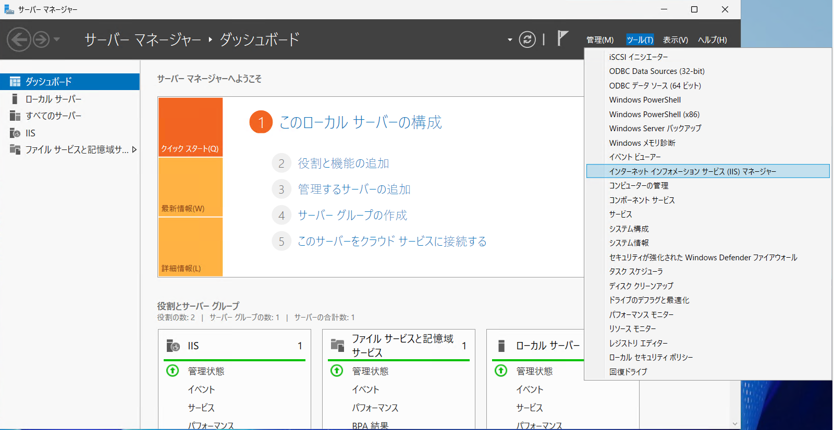Click the IIS tile management status icon
Viewport: 834px width, 430px height.
click(x=173, y=371)
